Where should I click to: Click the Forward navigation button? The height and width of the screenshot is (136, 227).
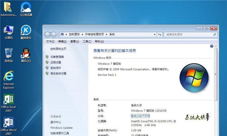click(x=54, y=35)
